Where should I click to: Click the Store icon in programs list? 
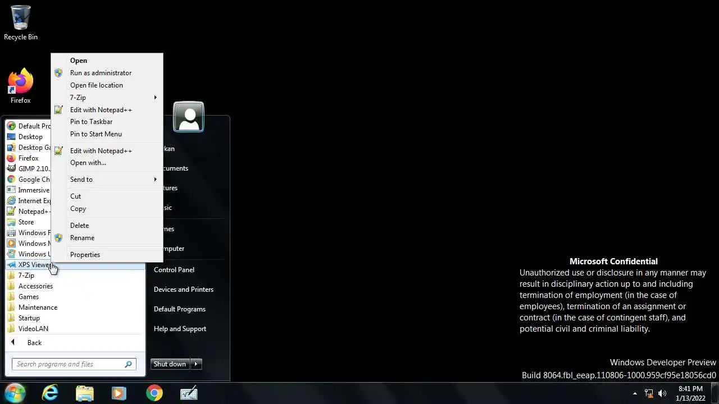[11, 222]
